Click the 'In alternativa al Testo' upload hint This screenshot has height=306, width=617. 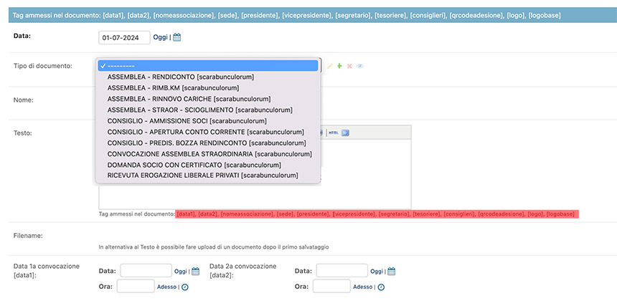(x=214, y=247)
